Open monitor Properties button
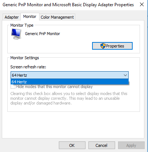 click(112, 46)
